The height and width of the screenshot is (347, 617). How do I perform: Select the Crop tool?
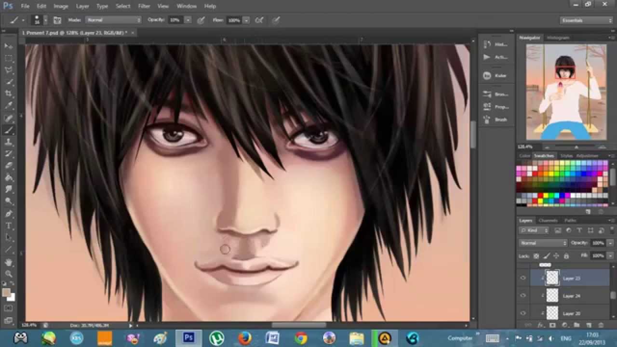[x=9, y=94]
